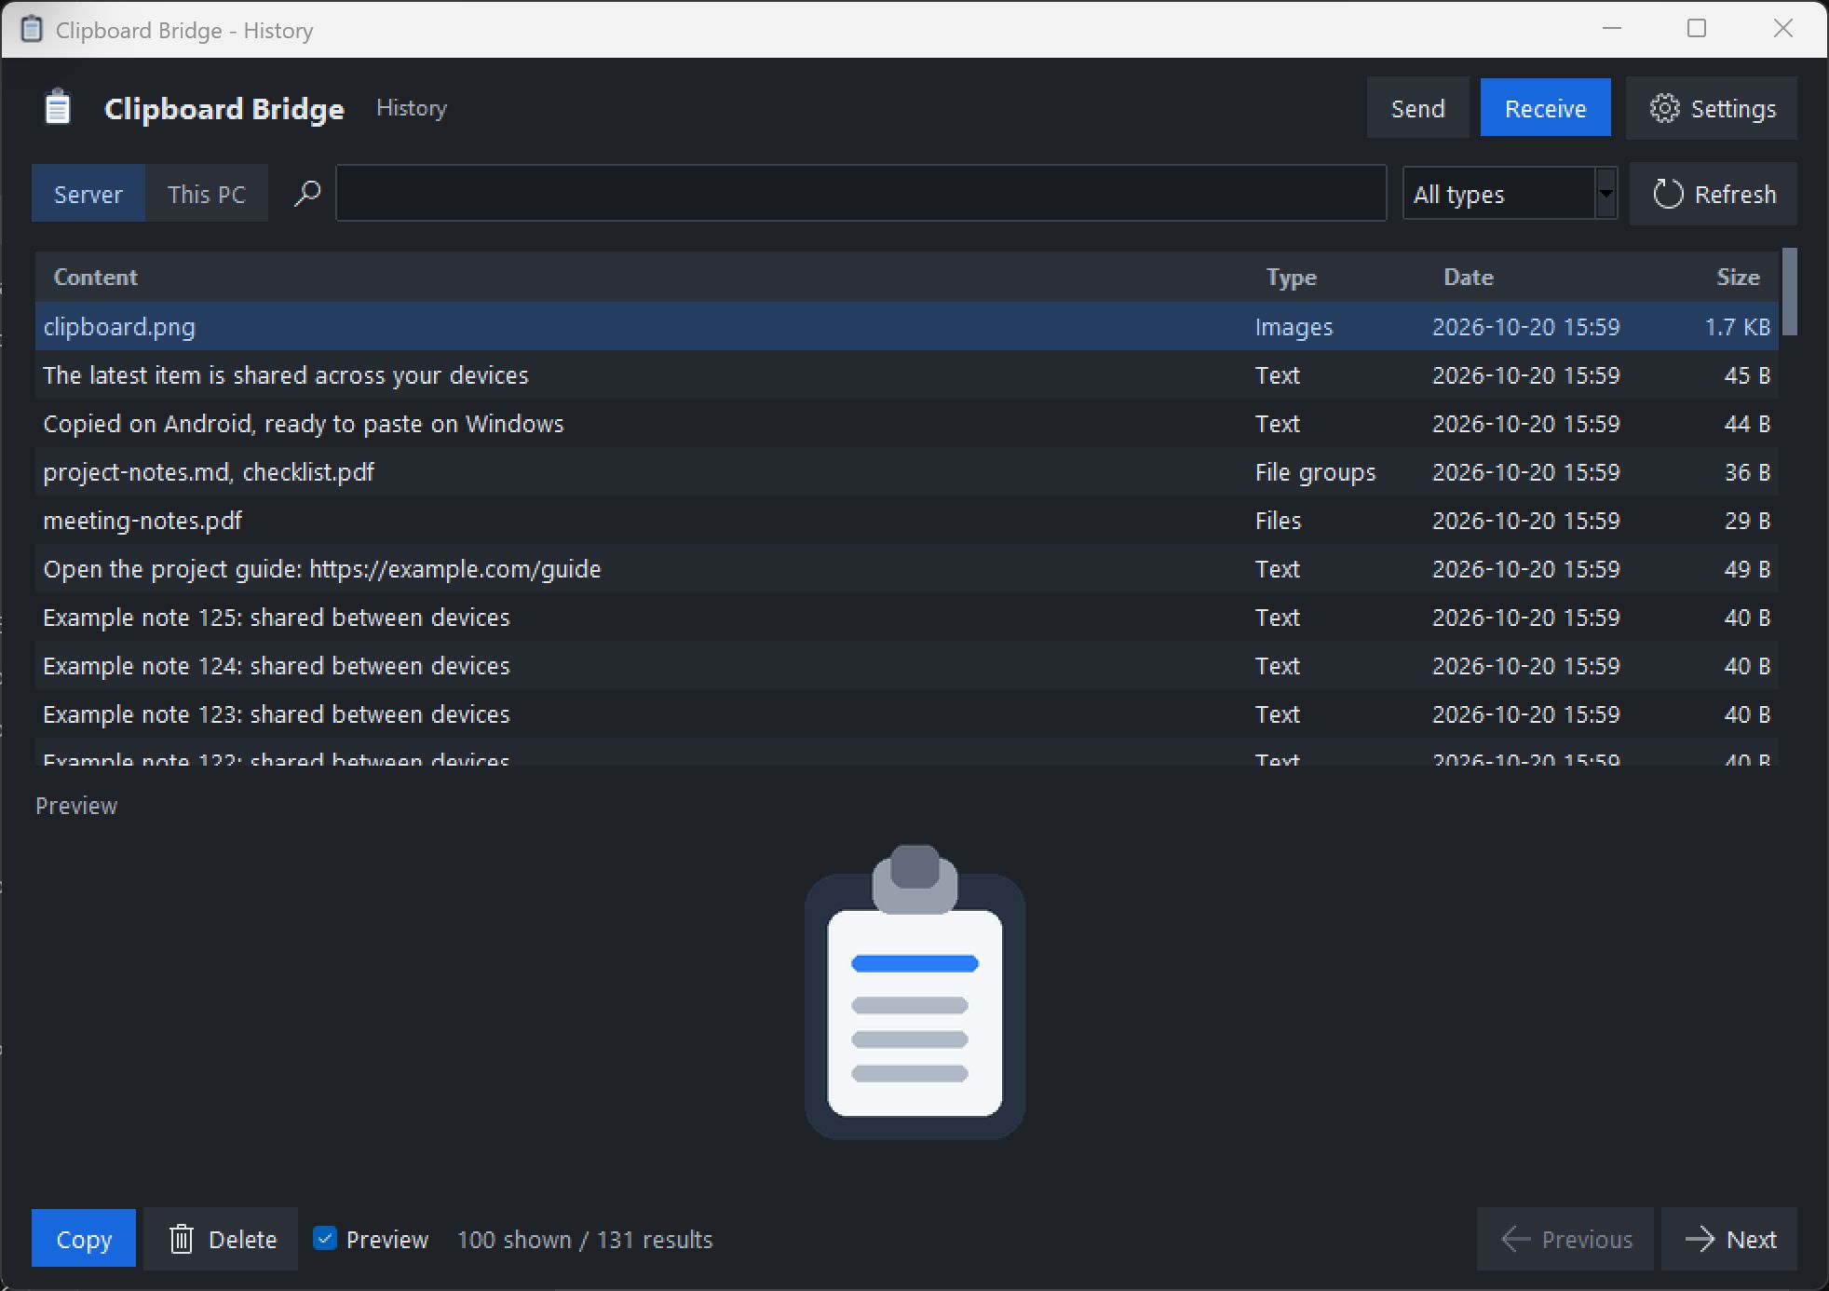1829x1291 pixels.
Task: Select 'Open the project guide' row
Action: coord(907,568)
